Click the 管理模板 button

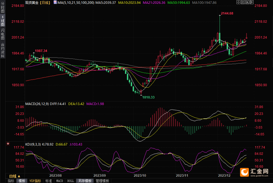(103, 181)
